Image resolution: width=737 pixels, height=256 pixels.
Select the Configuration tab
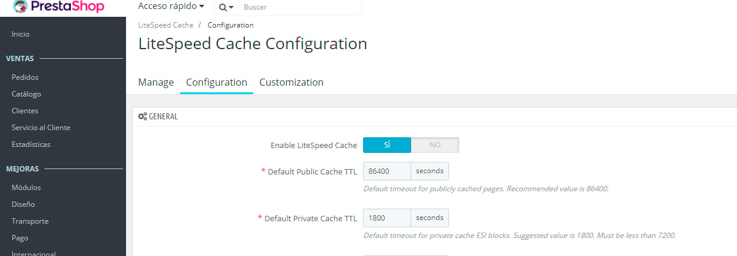217,83
